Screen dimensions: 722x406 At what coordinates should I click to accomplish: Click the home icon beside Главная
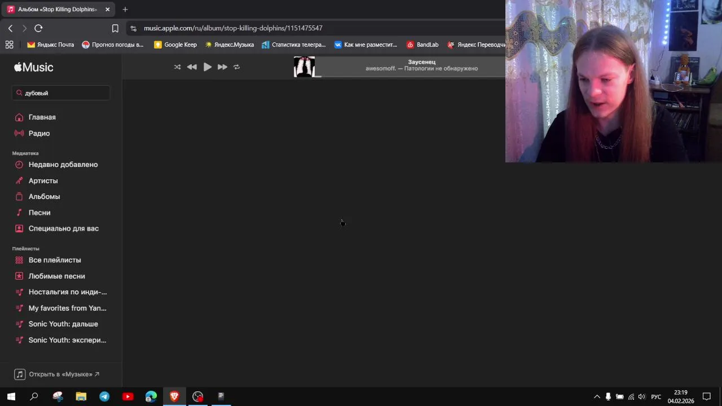pos(19,117)
